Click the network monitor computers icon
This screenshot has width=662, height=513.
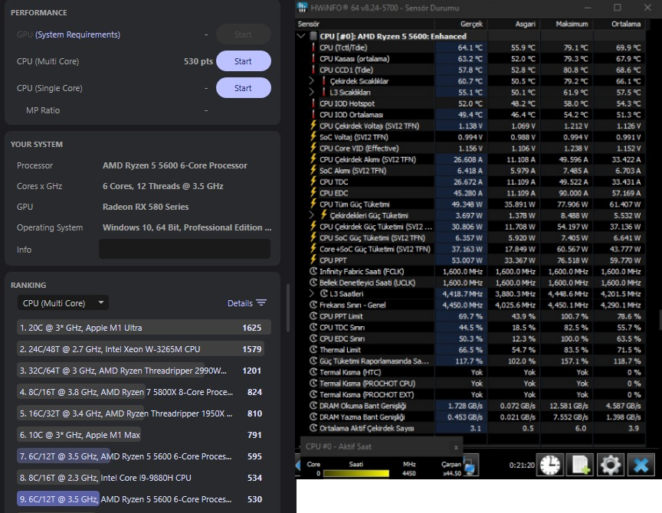tap(470, 465)
